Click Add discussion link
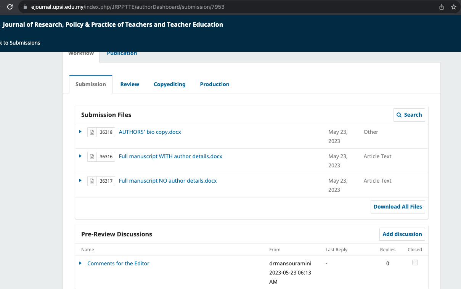 (402, 234)
